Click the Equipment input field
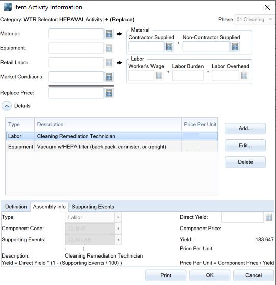The height and width of the screenshot is (285, 276). click(x=76, y=48)
